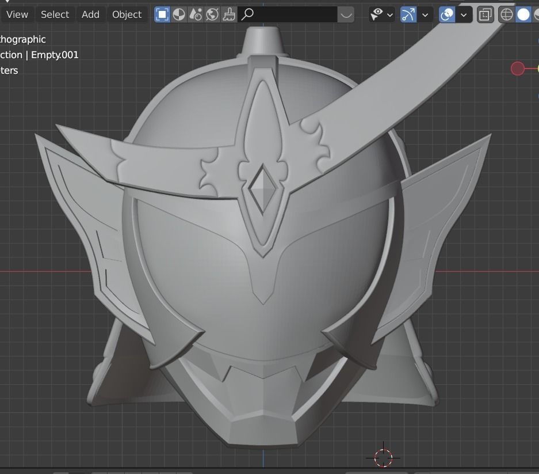The image size is (539, 474).
Task: Open the dropdown right of the search field
Action: (x=346, y=14)
